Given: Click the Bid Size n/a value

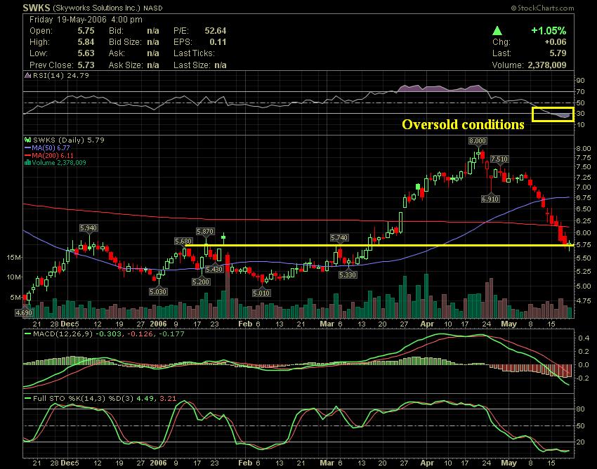Looking at the screenshot, I should point(153,42).
